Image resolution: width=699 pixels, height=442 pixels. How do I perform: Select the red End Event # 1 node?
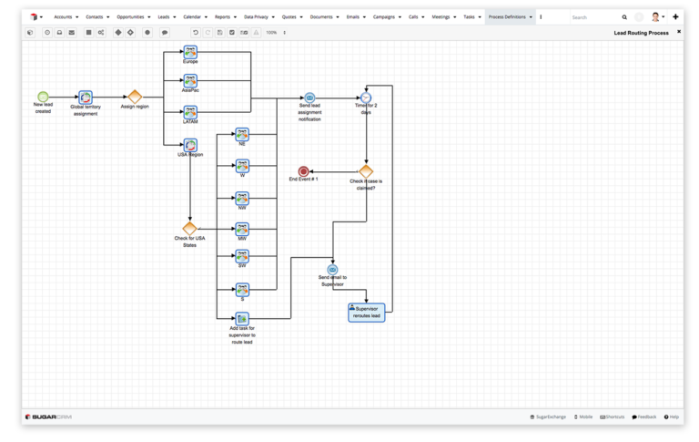304,171
